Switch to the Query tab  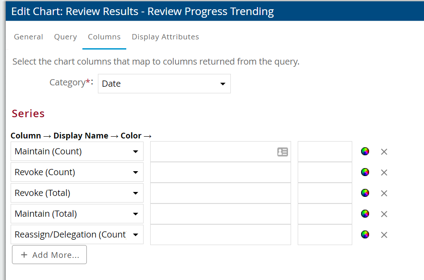[66, 37]
